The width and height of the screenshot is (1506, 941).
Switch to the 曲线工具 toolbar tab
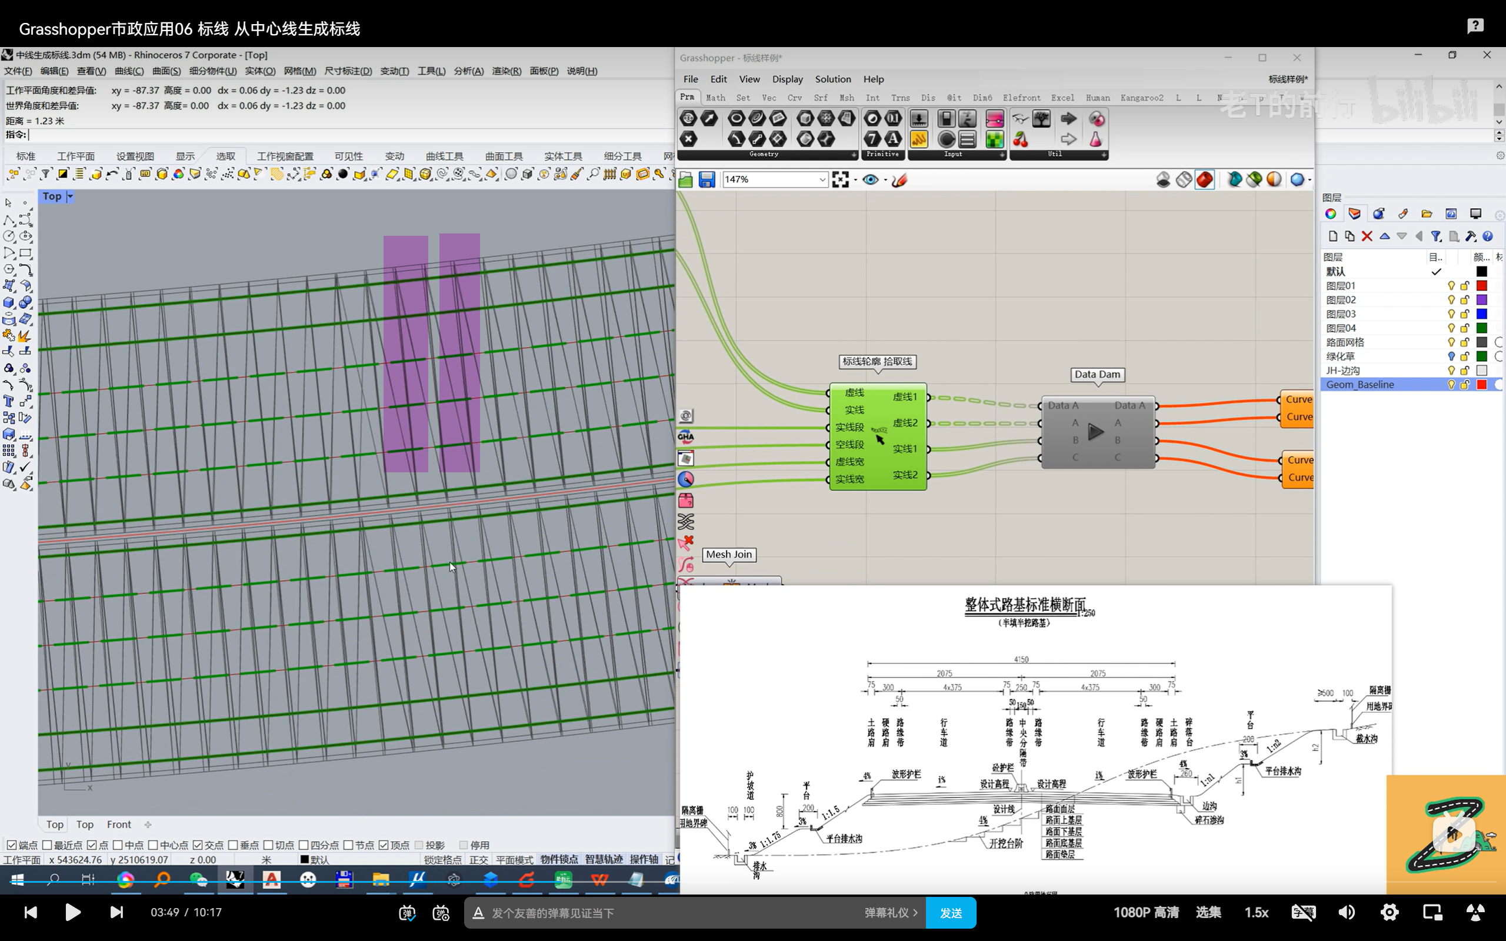coord(444,156)
